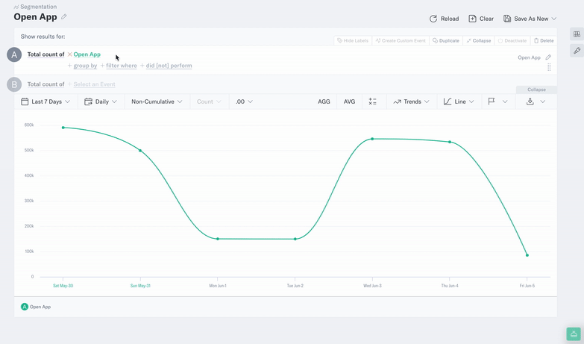Click the Collapse tab above the chart toolbar
This screenshot has height=344, width=584.
coord(536,90)
